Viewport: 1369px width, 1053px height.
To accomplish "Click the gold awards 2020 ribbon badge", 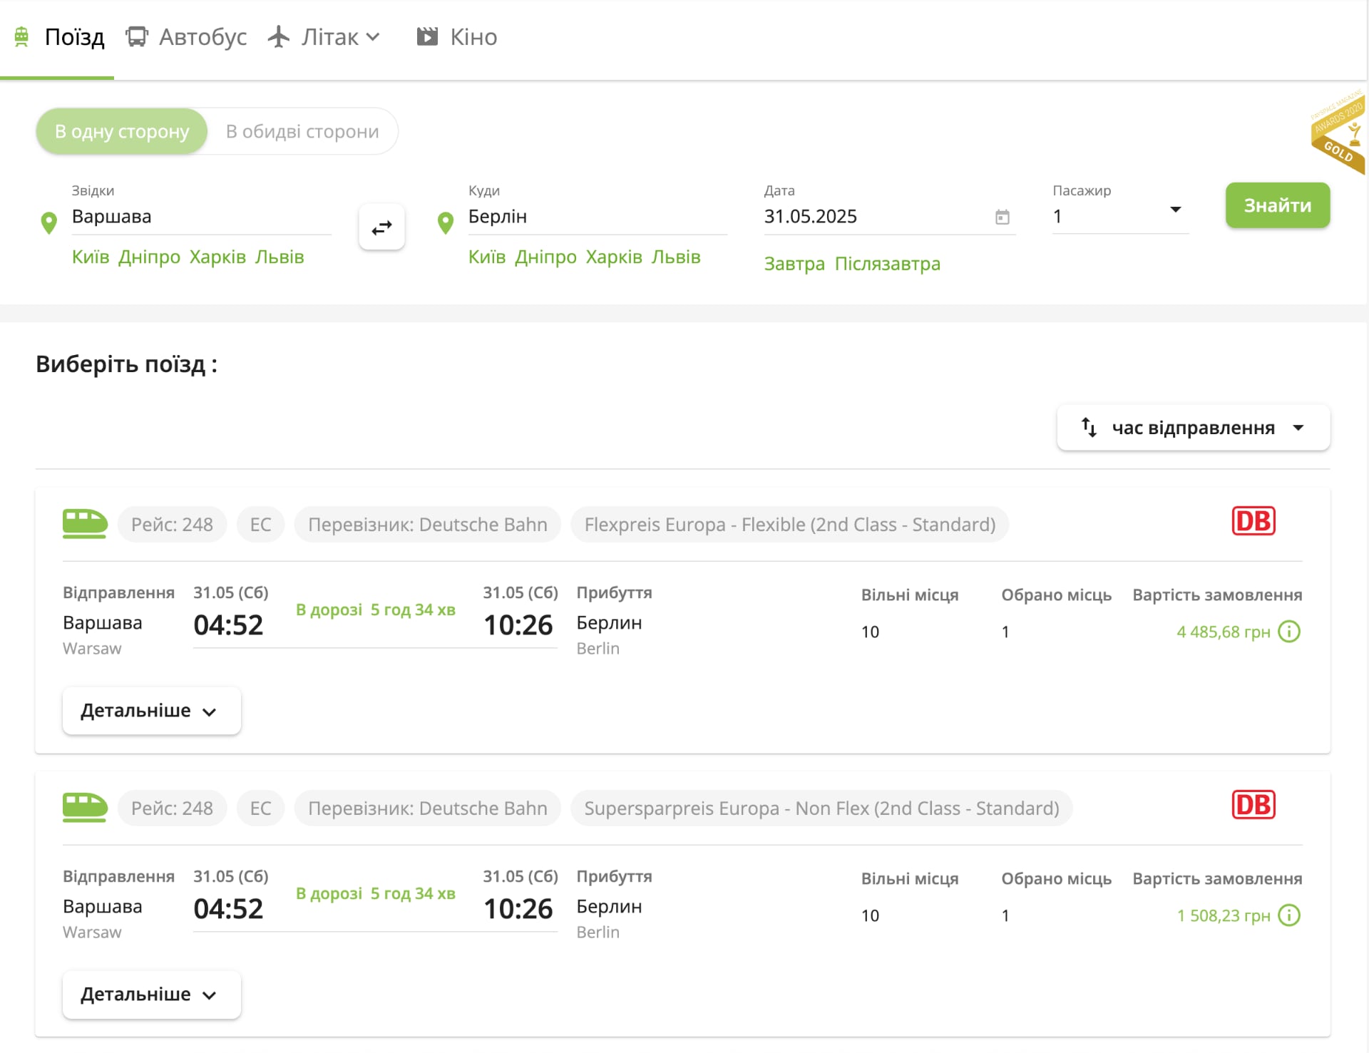I will (1338, 132).
